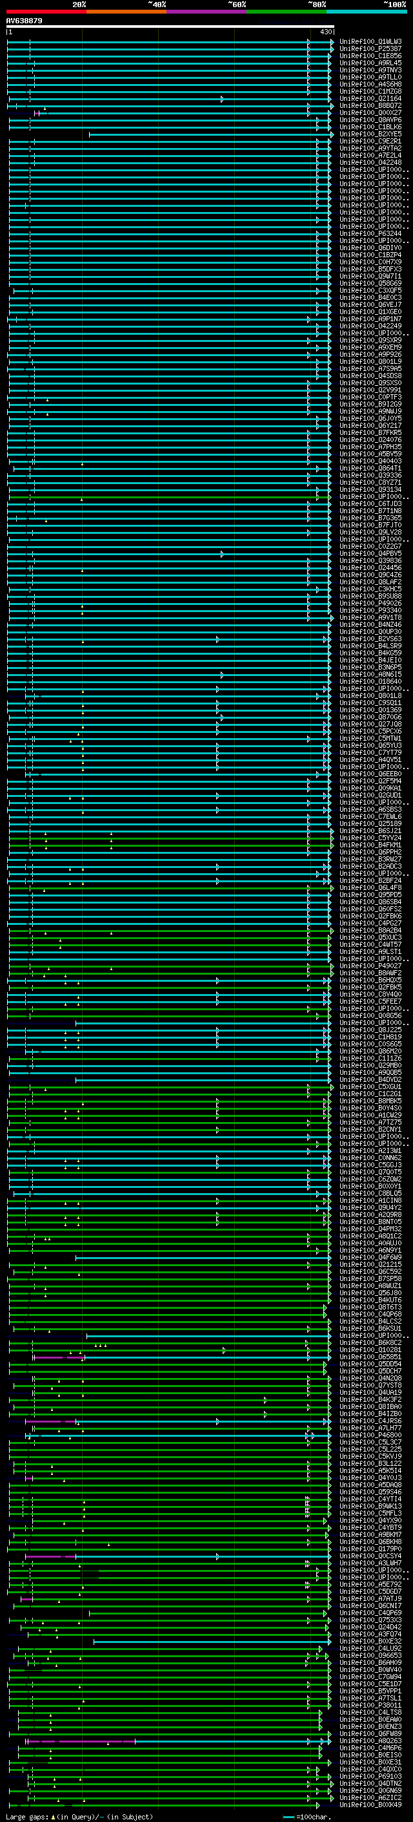
Task: Click the UniRef100_Q753X3 label
Action: coord(370,1620)
